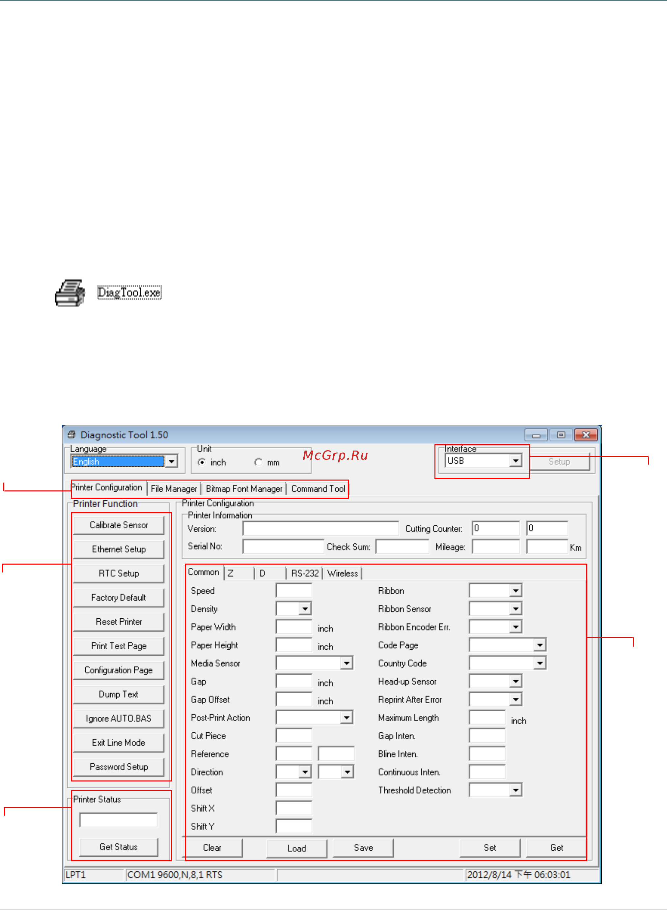
Task: Switch to the File Manager tab
Action: 174,489
